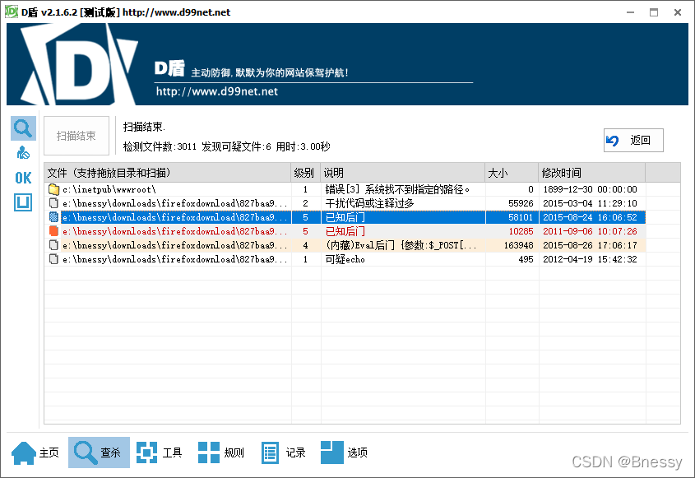Switch to 工具 tools tab
695x478 pixels.
160,452
